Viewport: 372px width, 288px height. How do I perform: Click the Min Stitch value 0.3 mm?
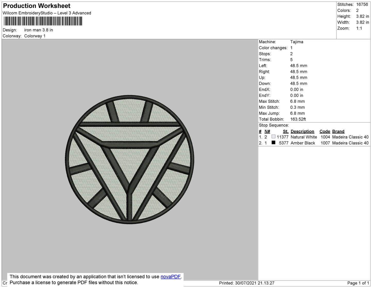pos(297,108)
